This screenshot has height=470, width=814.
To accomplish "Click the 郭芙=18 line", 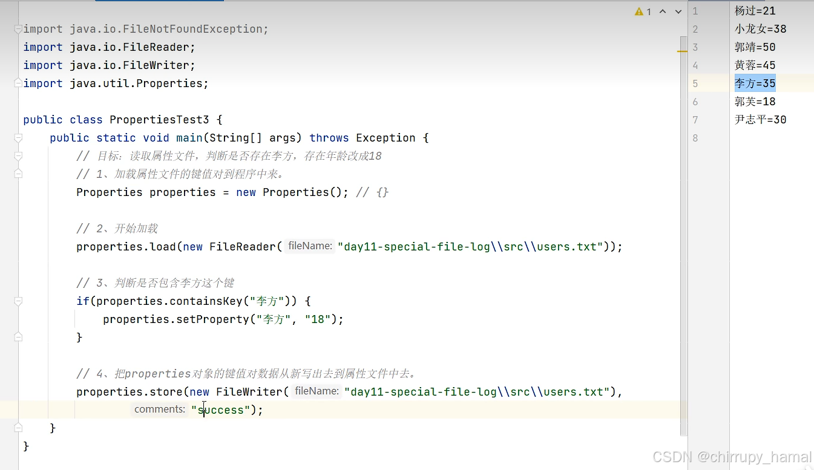I will (755, 102).
